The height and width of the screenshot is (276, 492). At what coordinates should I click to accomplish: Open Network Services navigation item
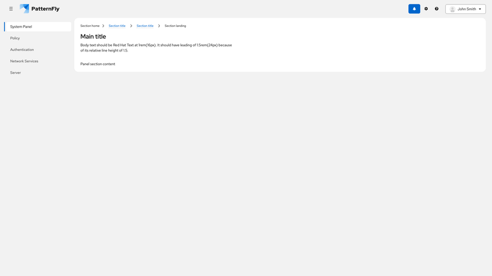(x=24, y=61)
